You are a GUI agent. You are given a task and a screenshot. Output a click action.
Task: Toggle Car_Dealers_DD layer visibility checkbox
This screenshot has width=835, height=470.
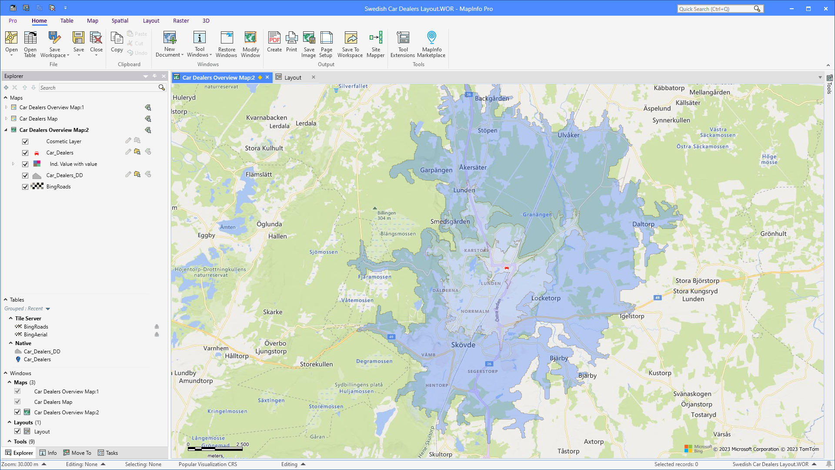click(x=25, y=175)
